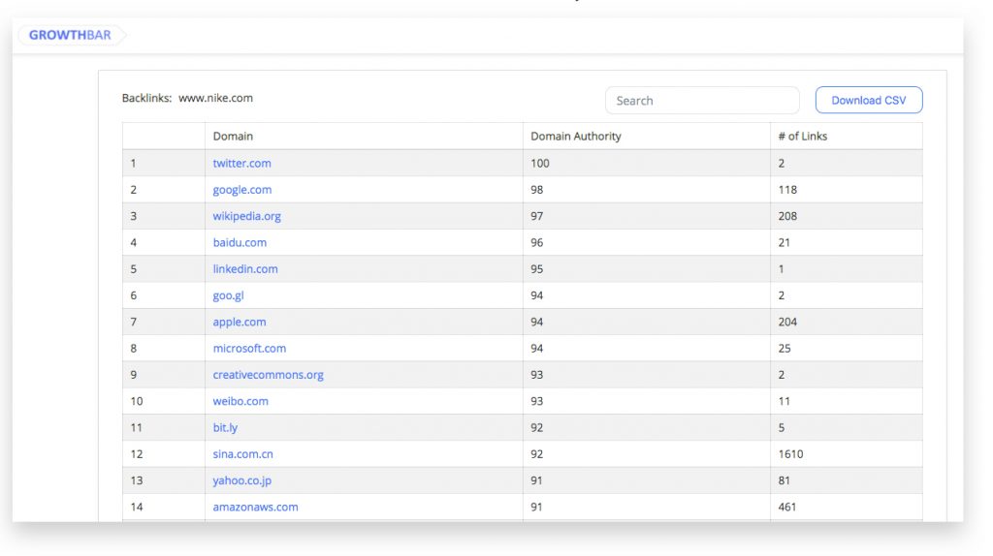Click the Domain column header
993x556 pixels.
click(233, 136)
